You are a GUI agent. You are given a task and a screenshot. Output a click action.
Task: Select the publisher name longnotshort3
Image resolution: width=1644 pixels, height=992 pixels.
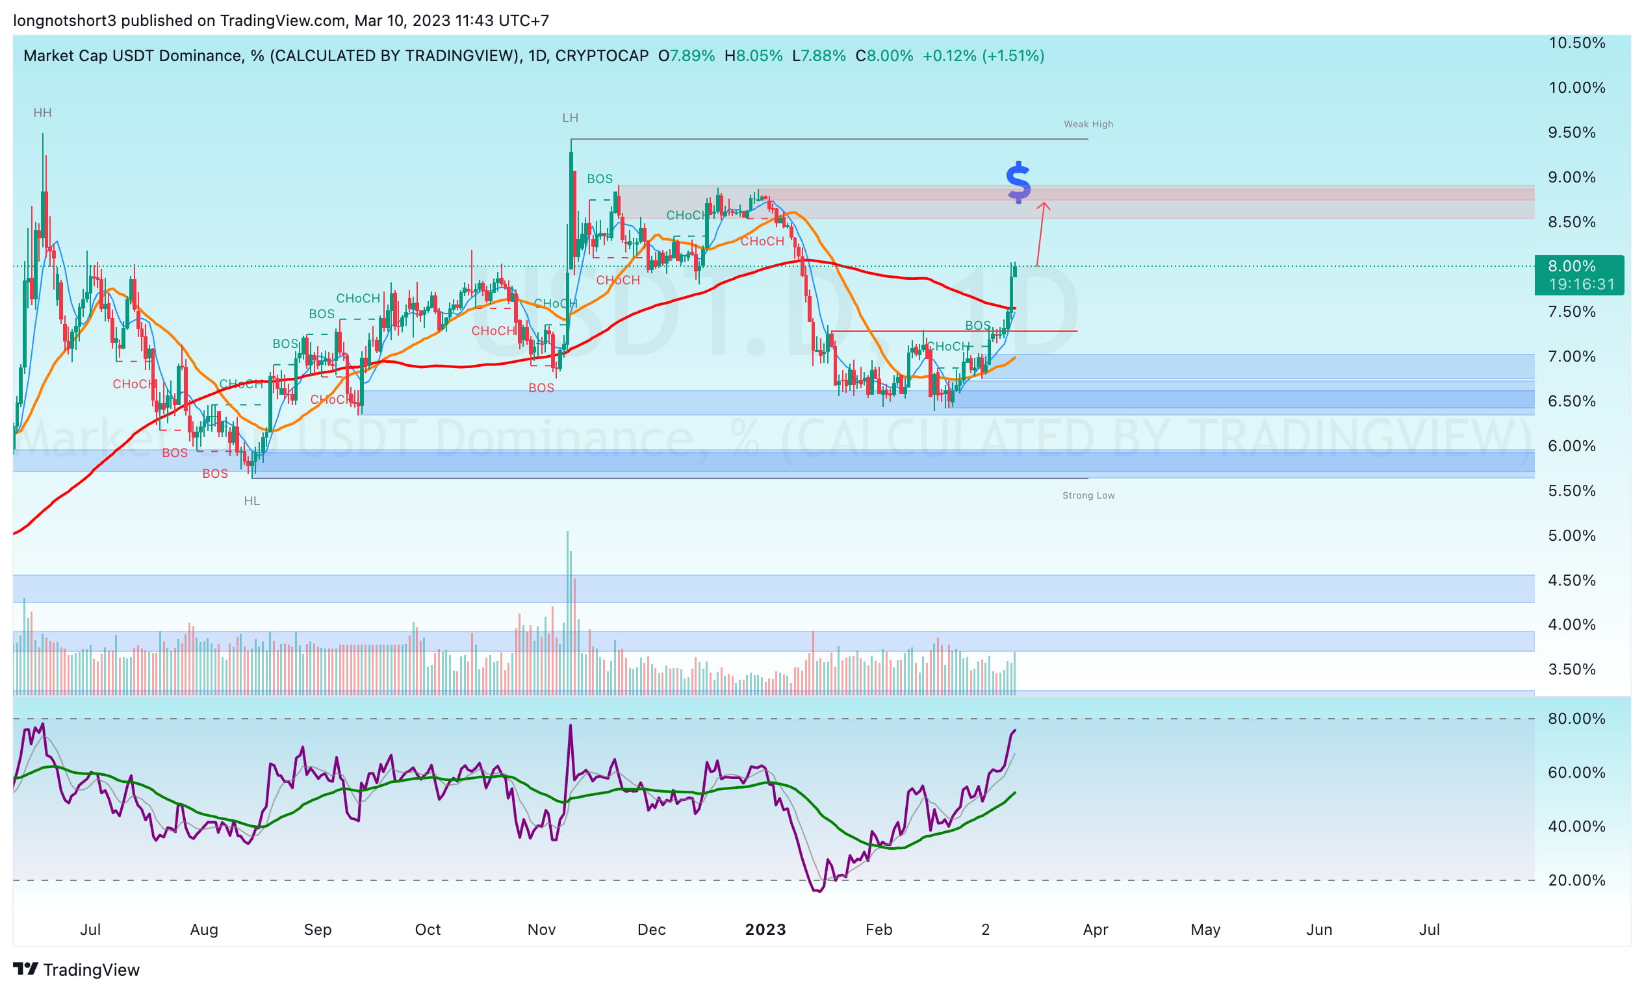65,21
